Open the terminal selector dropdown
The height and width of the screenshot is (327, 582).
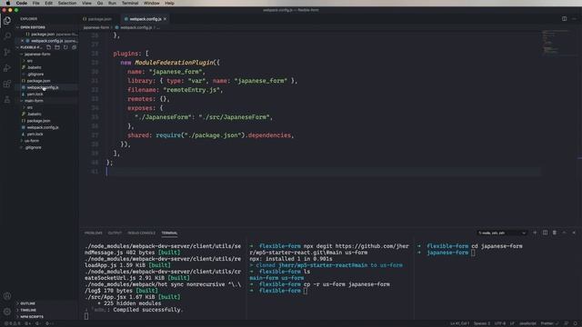(x=502, y=233)
